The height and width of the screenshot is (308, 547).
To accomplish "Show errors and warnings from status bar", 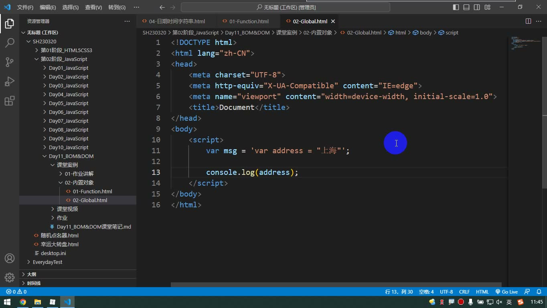I will [x=16, y=292].
